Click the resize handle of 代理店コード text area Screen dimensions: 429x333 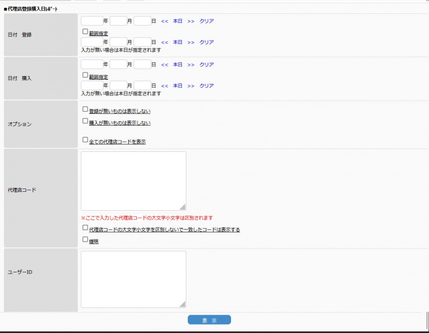[x=183, y=207]
